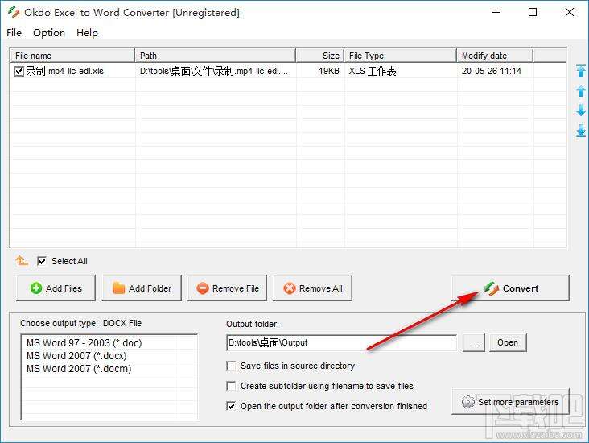
Task: Uncheck the 录制.mp4-llc-edl.xls file checkbox
Action: tap(19, 71)
